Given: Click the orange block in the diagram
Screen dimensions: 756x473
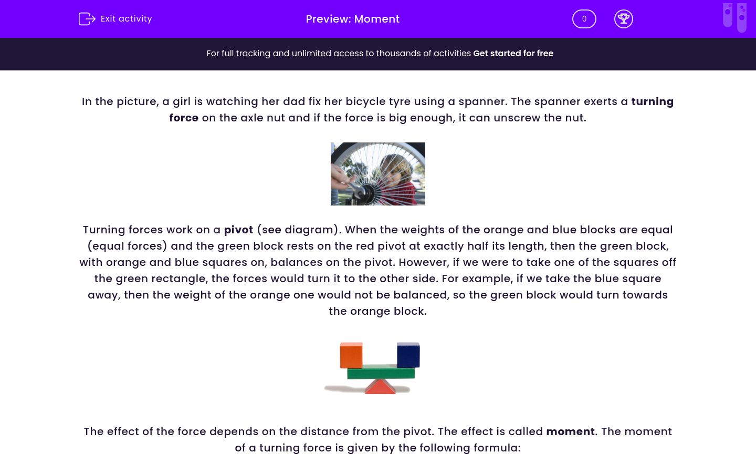Looking at the screenshot, I should coord(351,356).
